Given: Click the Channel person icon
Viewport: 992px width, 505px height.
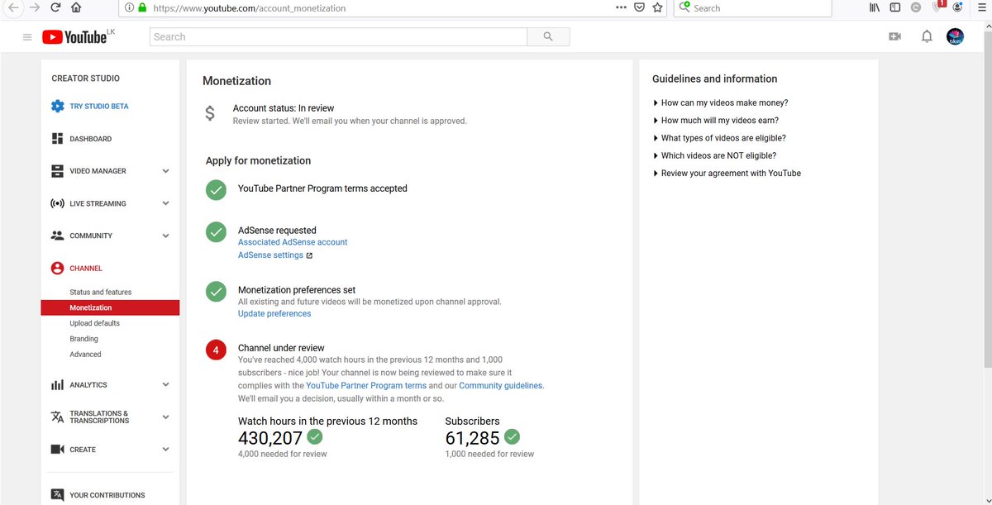Looking at the screenshot, I should (57, 269).
